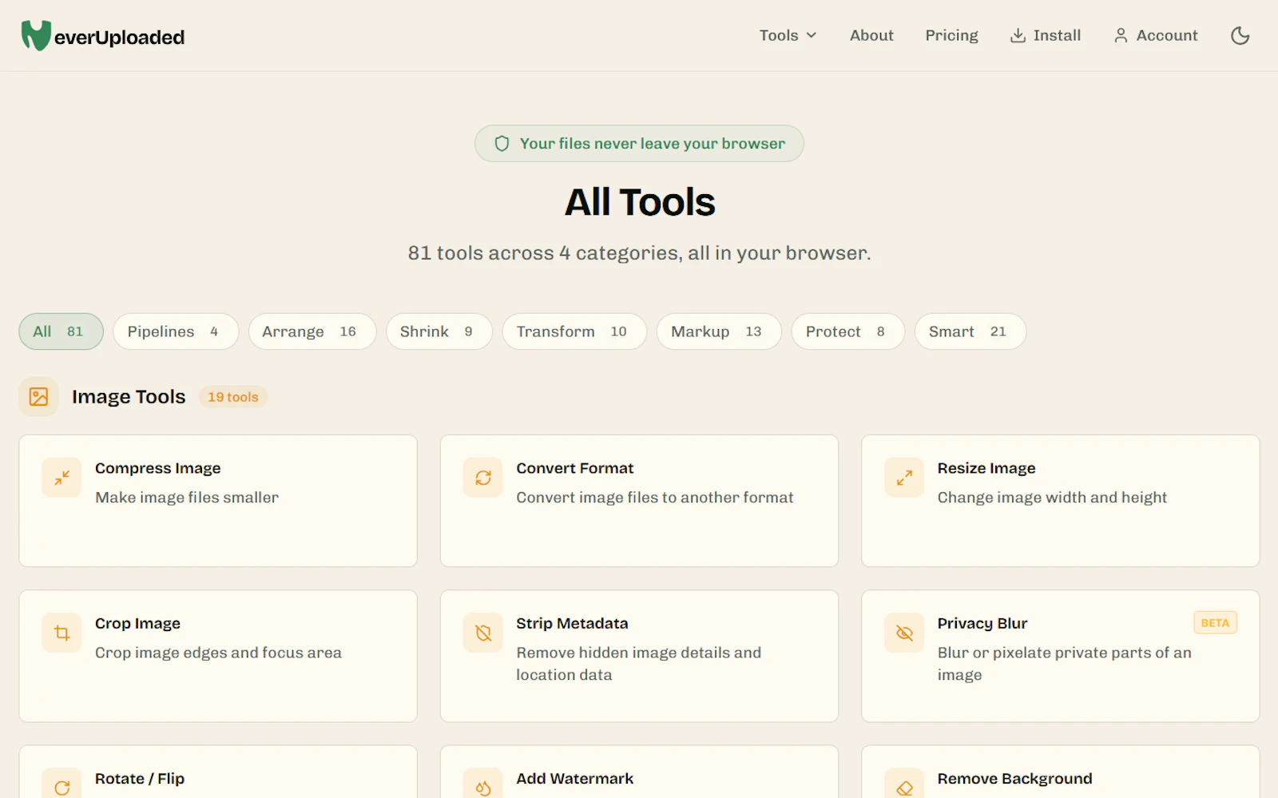Click 'Convert image files to another format' text
This screenshot has width=1278, height=798.
655,498
